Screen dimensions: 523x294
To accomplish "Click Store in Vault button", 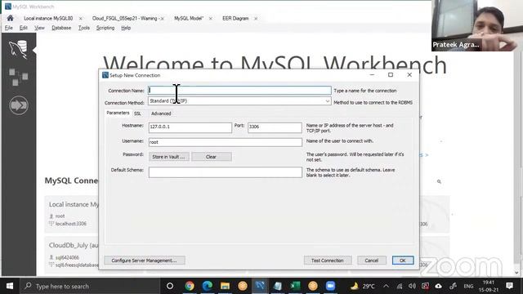I will pos(169,157).
